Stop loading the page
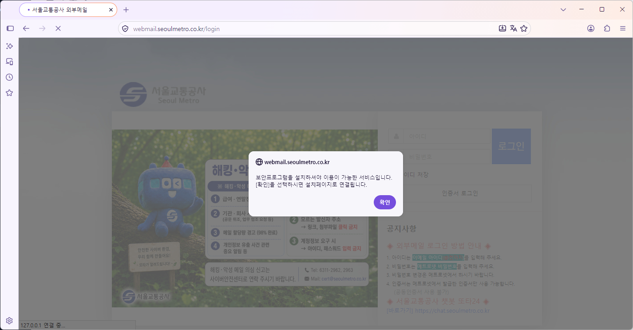 click(x=58, y=28)
